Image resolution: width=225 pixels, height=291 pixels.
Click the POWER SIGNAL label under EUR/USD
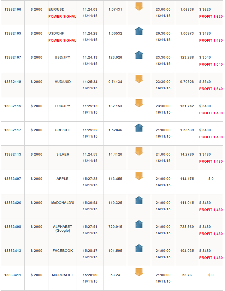62,16
